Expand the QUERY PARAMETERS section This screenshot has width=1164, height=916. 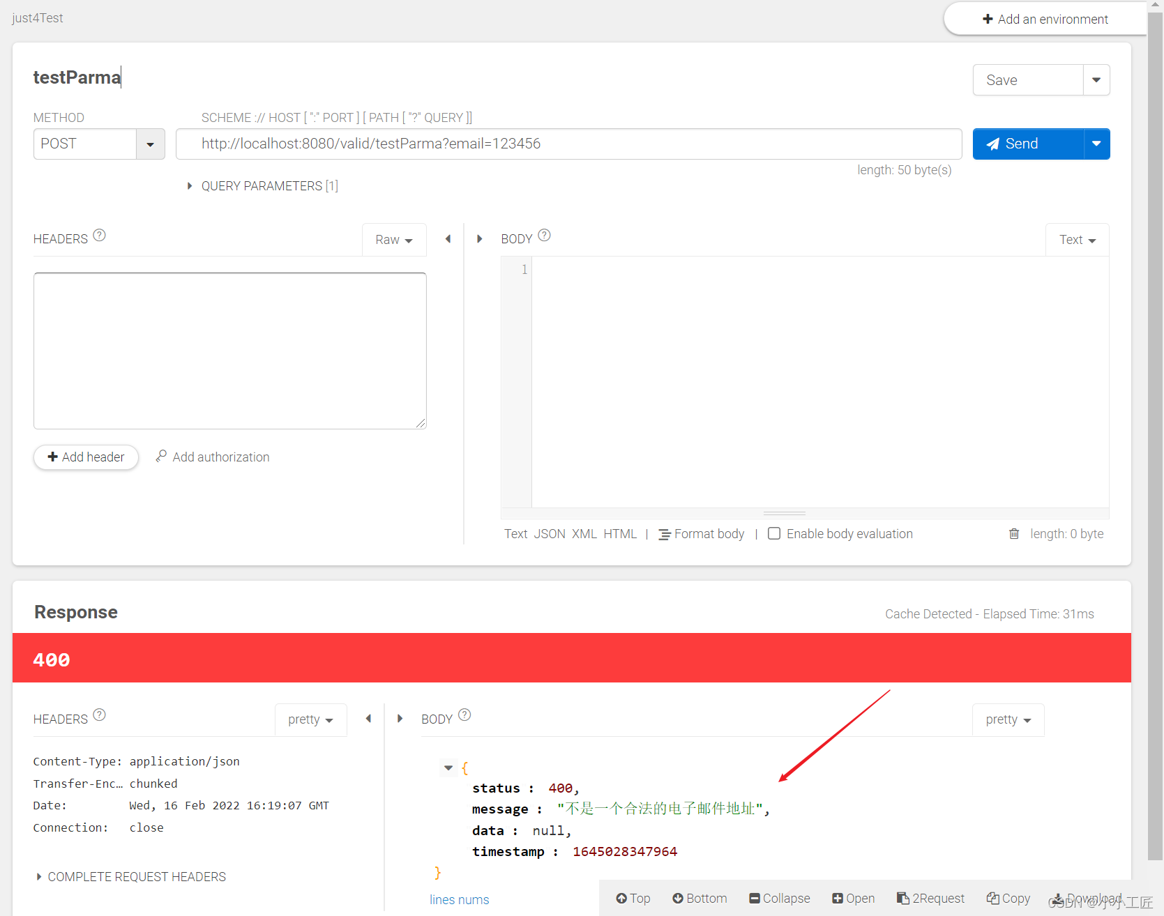189,185
